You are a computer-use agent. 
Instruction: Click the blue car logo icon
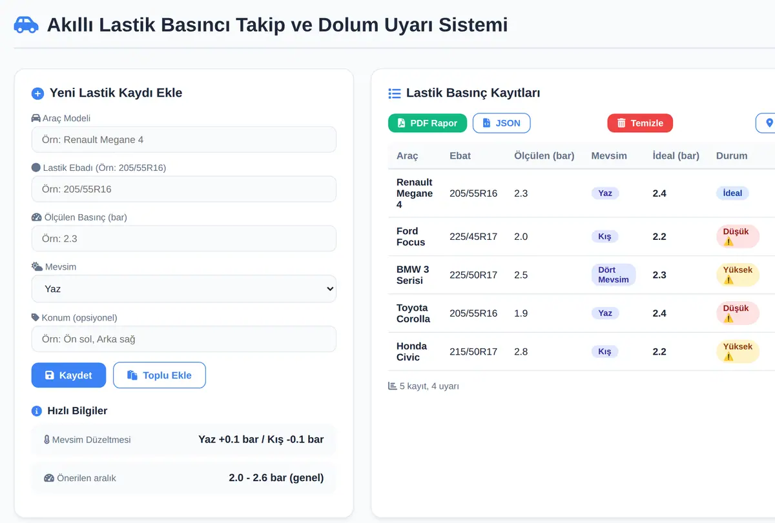coord(26,25)
